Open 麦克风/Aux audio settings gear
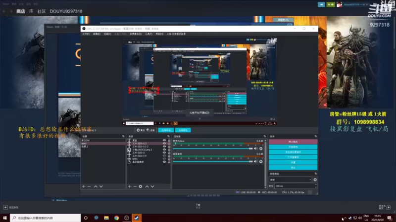Screen dimensions: 396x222 point(261,148)
